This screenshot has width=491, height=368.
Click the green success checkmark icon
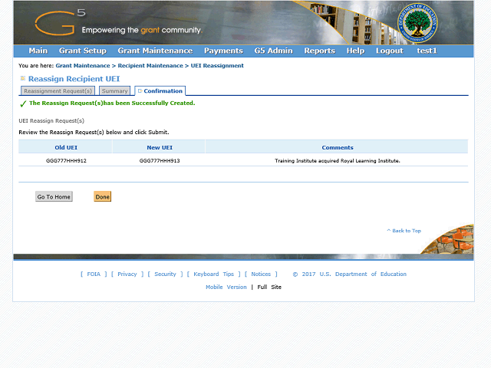click(23, 103)
